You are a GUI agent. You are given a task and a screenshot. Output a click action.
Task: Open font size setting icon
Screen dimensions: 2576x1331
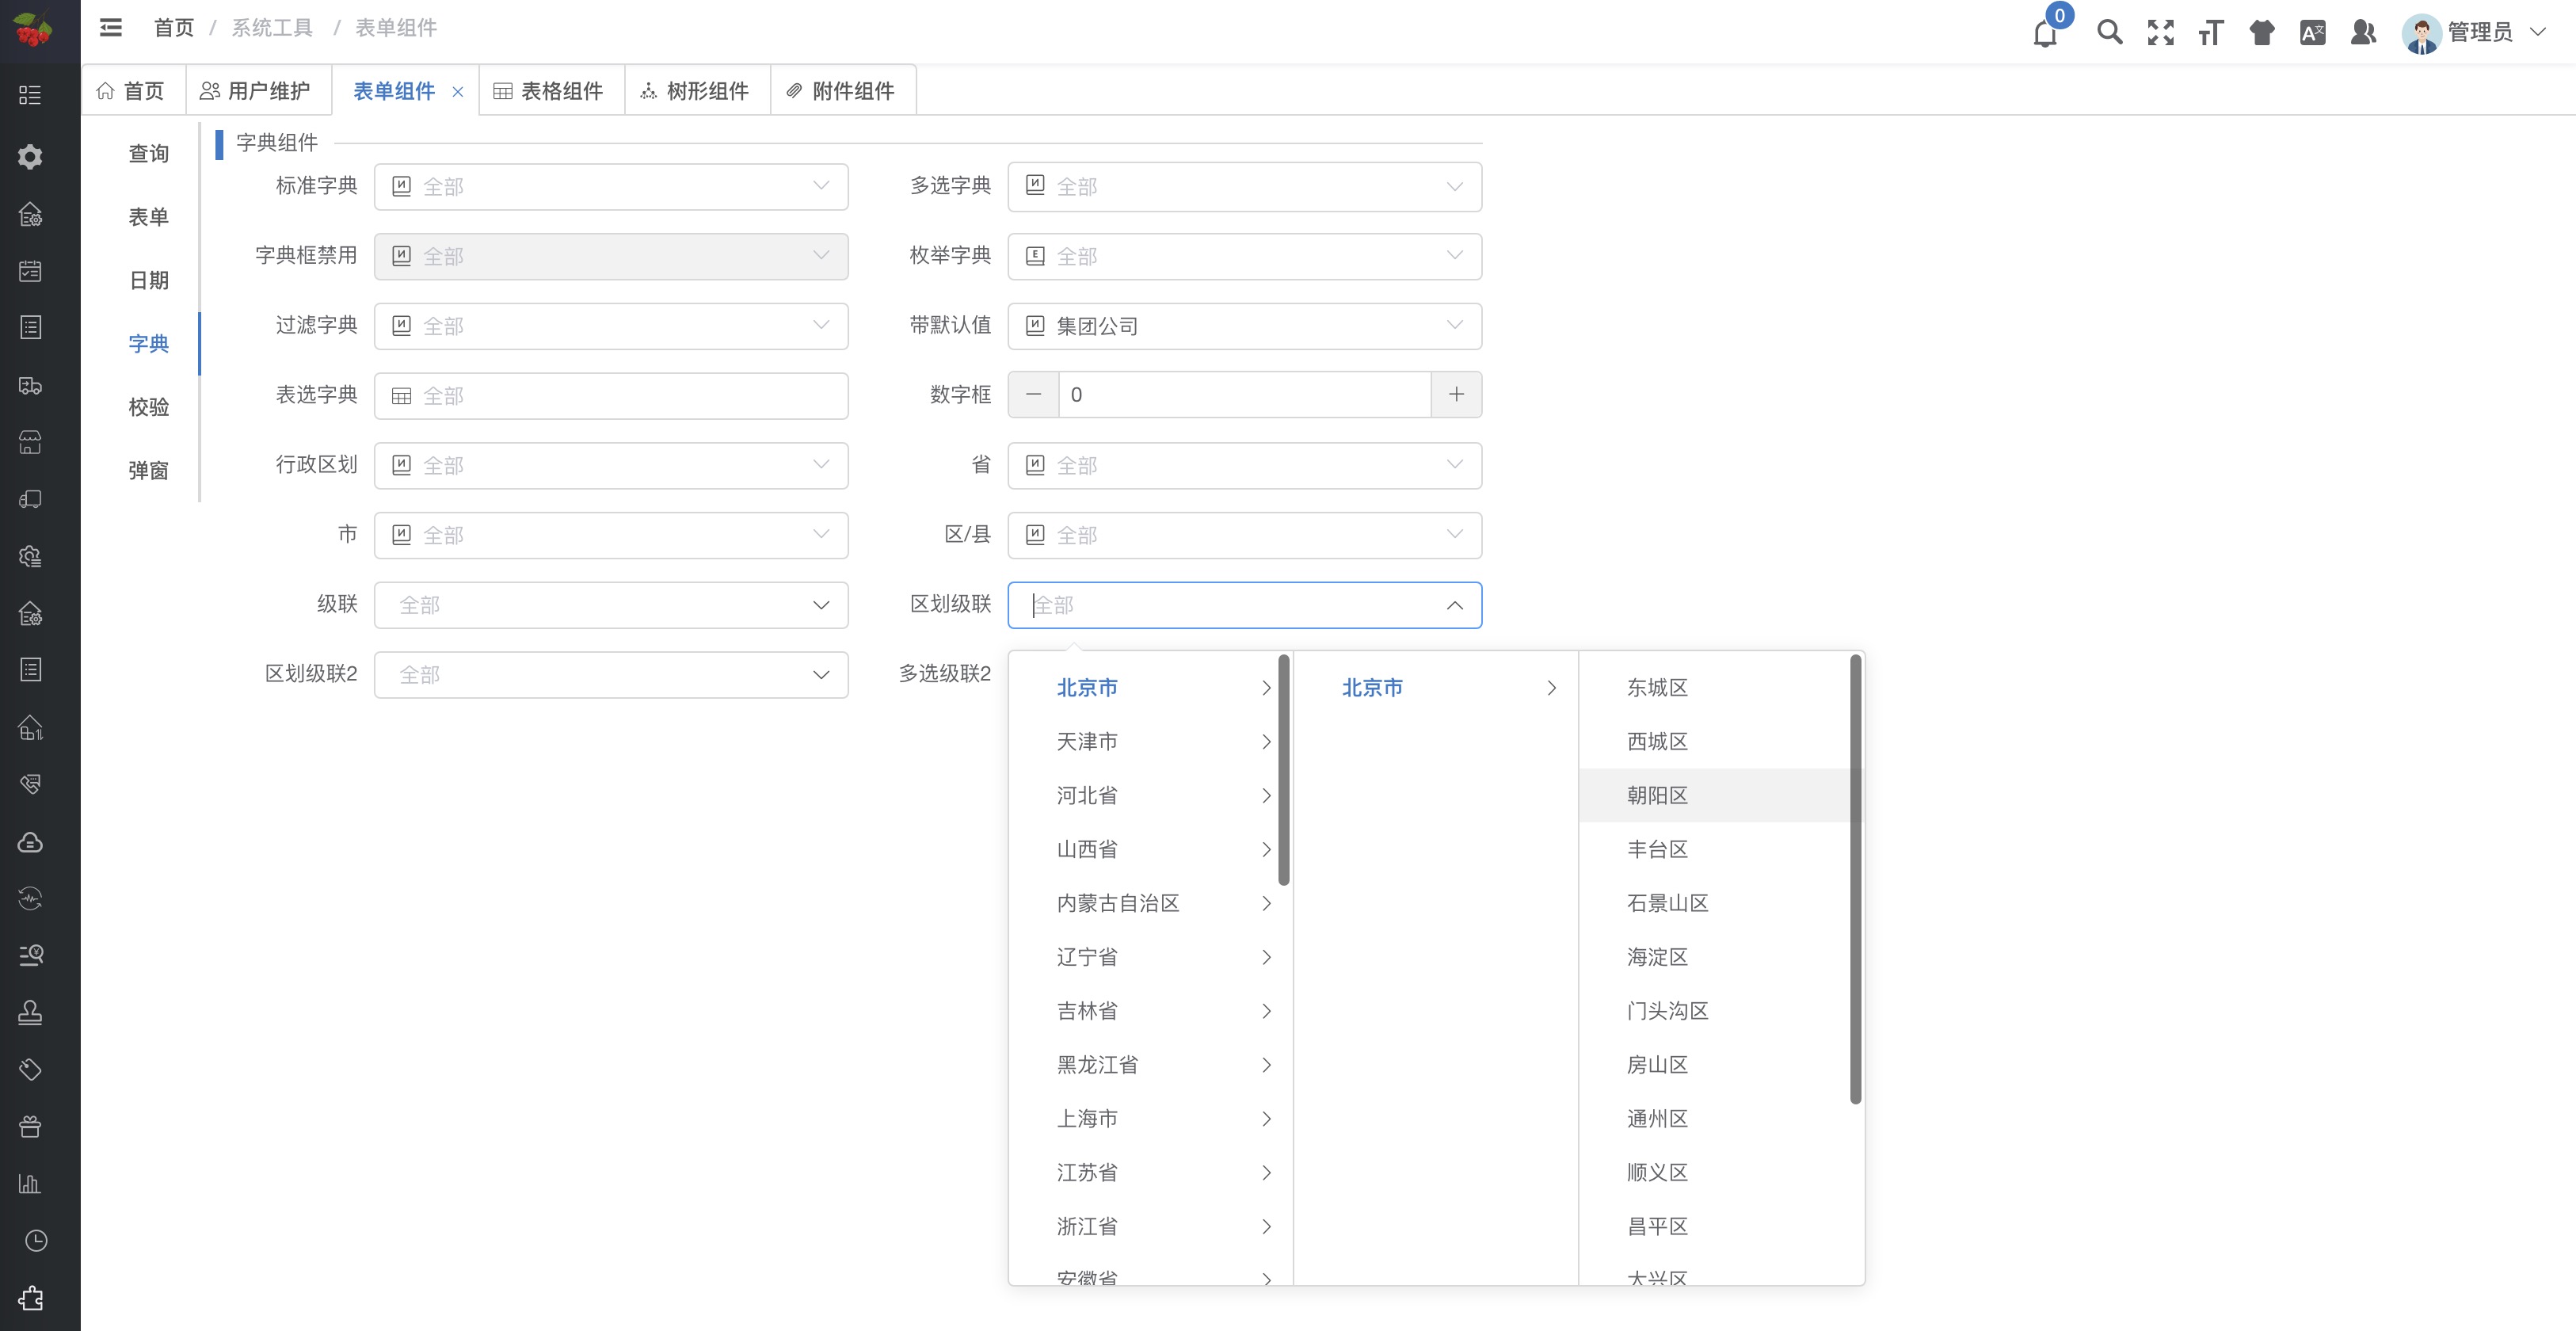coord(2210,32)
